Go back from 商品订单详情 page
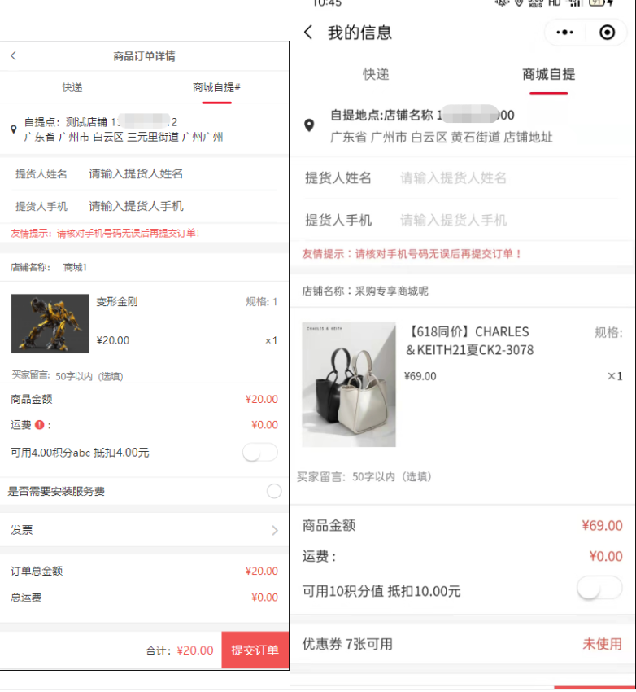636x692 pixels. pos(14,56)
